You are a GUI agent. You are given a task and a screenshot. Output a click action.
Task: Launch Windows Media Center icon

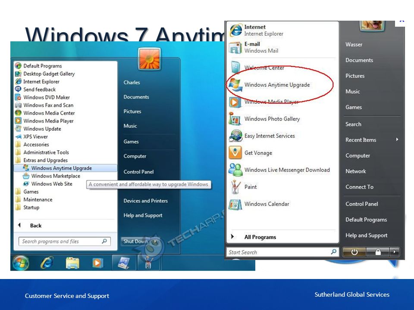(x=18, y=113)
